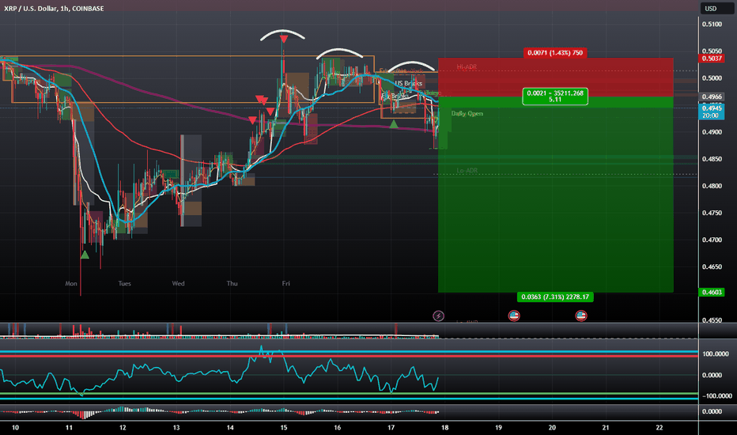Click the Daily Open label

[x=467, y=113]
